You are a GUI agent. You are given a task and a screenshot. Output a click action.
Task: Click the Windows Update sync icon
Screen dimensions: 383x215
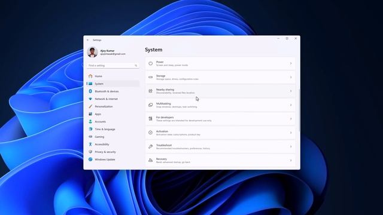click(90, 159)
